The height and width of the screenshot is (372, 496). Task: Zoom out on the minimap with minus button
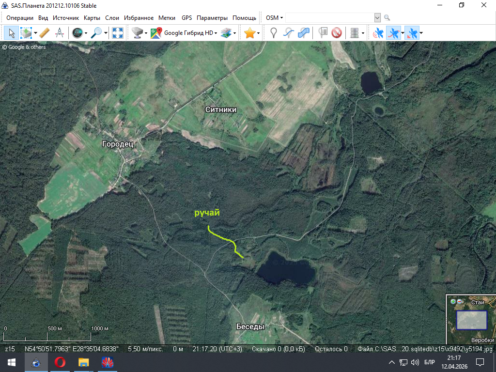(459, 301)
